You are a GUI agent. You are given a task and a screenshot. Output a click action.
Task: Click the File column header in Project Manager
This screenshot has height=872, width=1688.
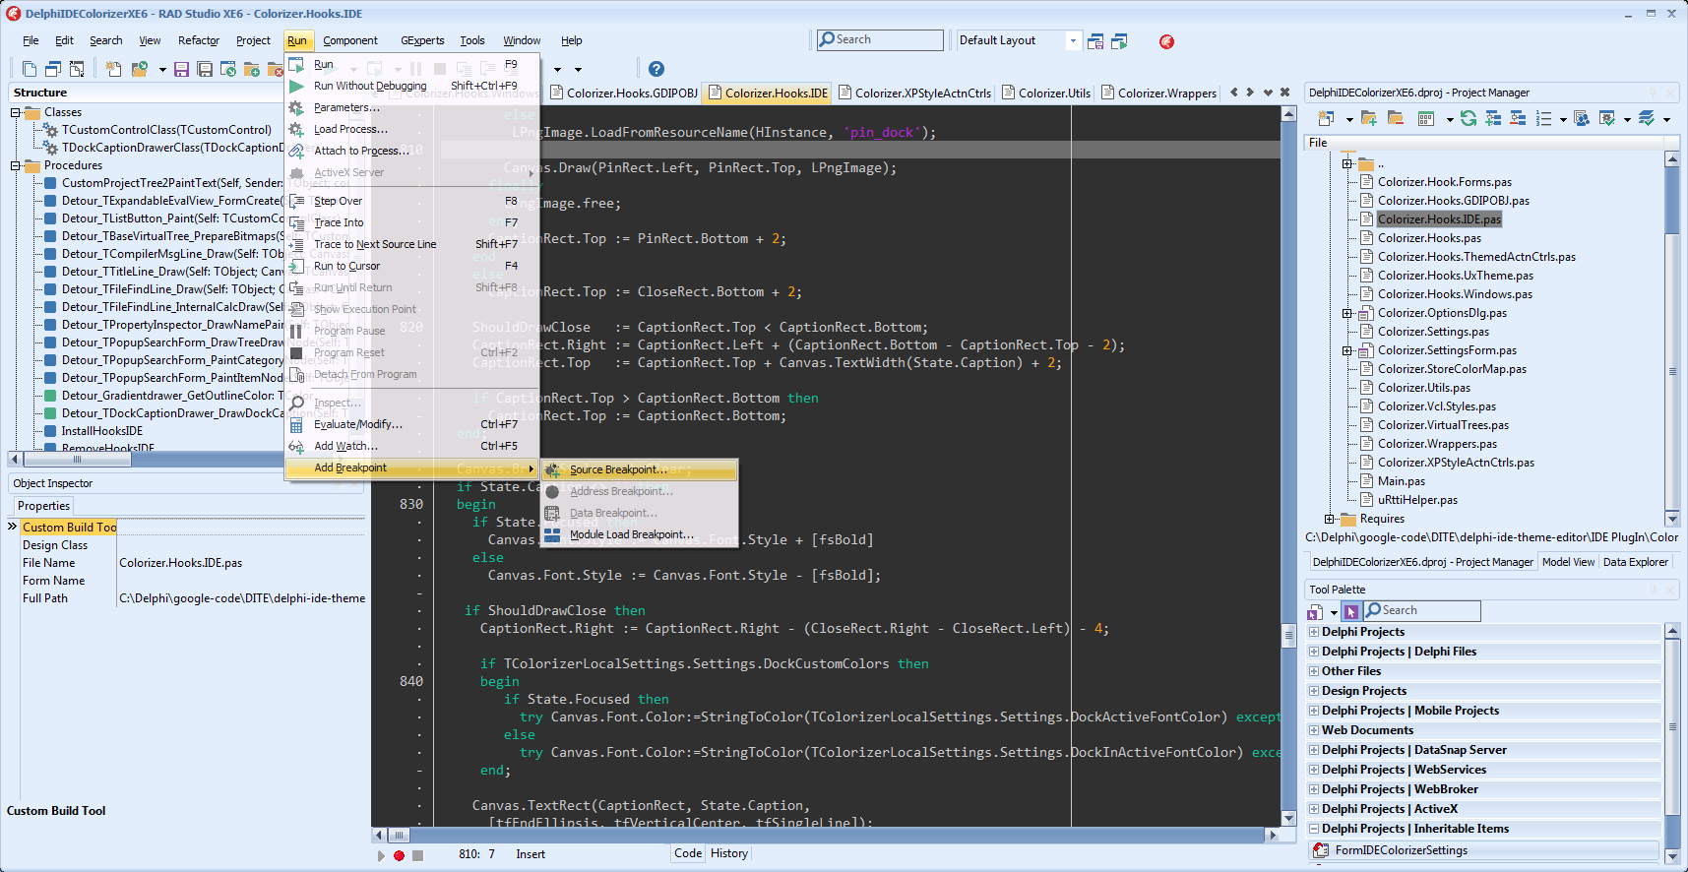pos(1484,143)
